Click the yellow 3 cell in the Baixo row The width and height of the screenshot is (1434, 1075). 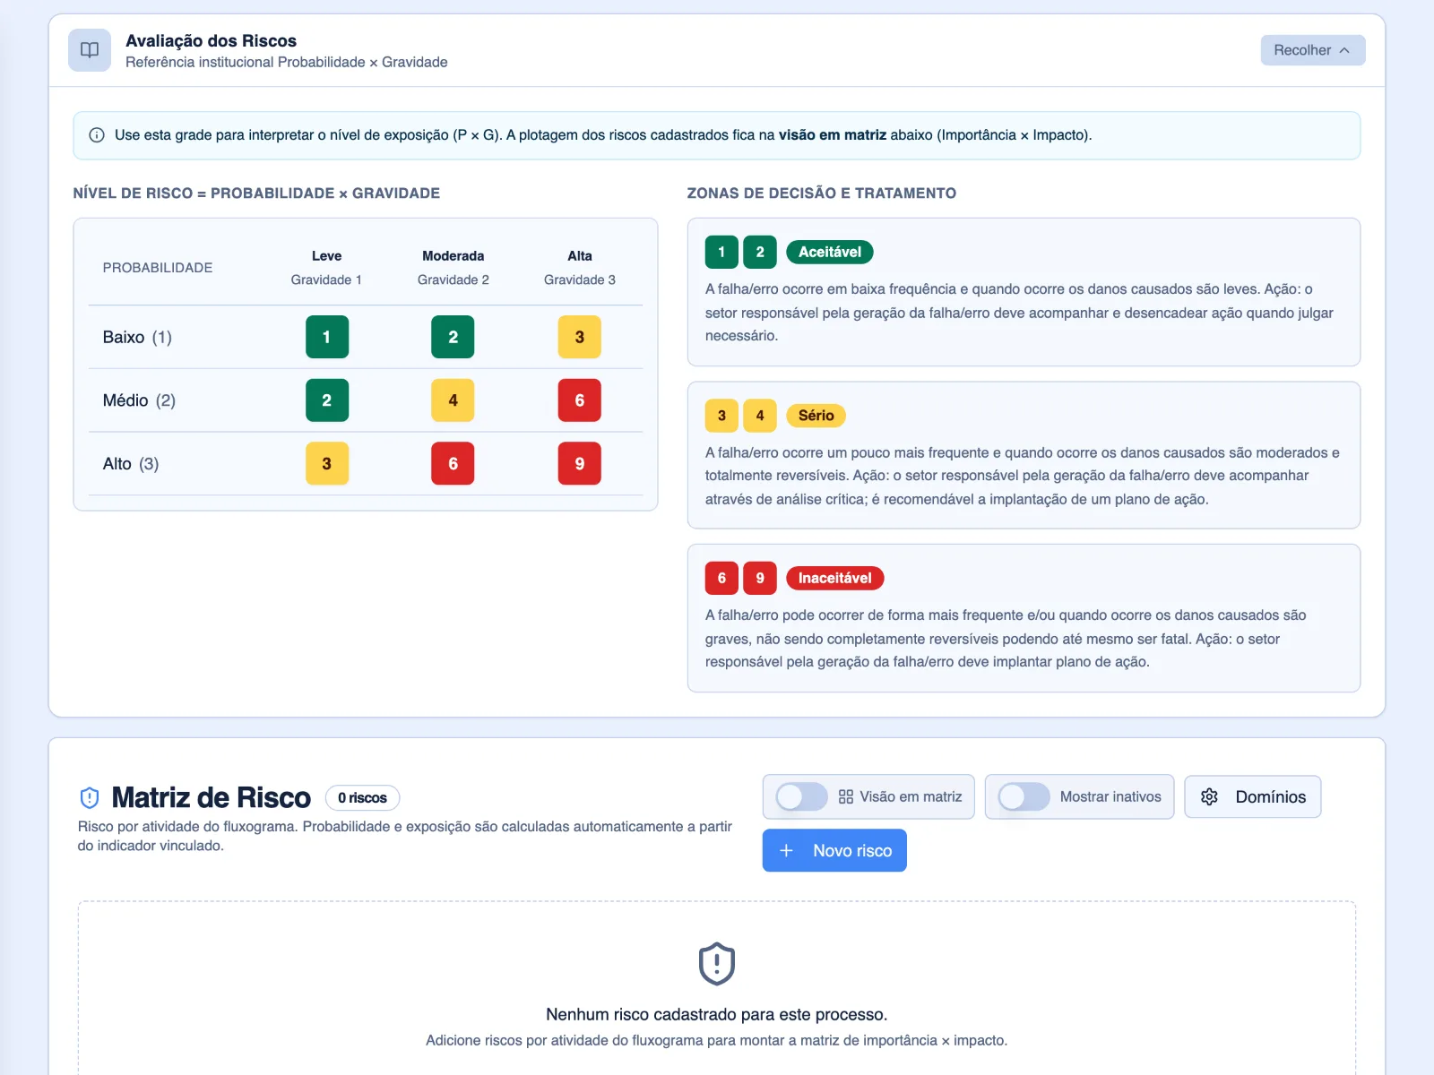point(579,337)
